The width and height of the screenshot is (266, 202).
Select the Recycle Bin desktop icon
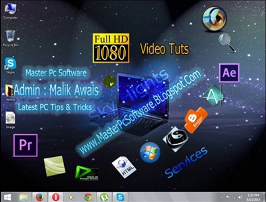pyautogui.click(x=10, y=38)
